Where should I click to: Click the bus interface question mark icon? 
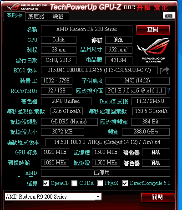tap(168, 91)
